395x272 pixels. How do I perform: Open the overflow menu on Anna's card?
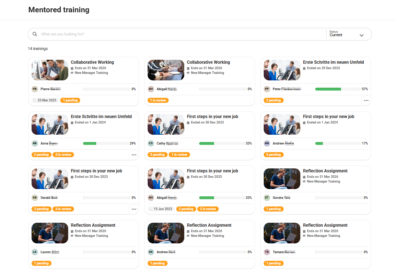(x=133, y=155)
